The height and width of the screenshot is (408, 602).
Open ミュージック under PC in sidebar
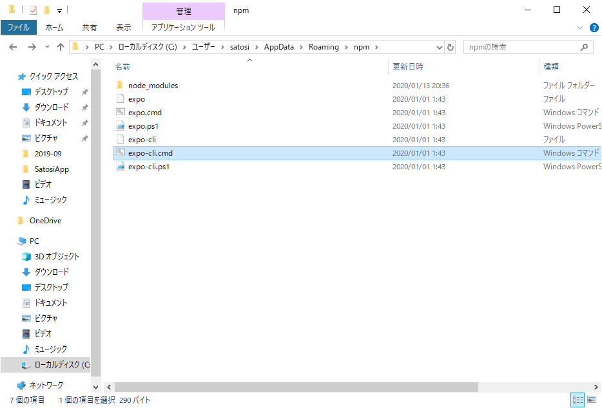point(50,349)
